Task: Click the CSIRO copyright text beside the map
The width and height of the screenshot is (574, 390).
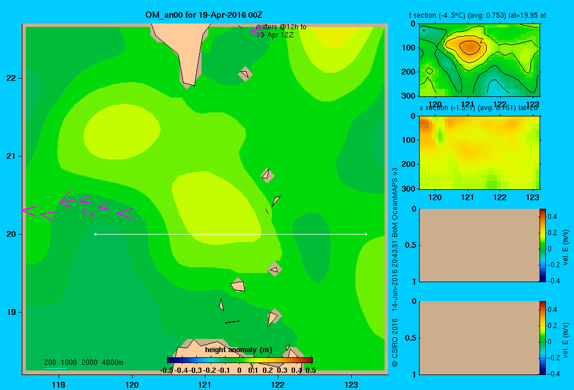Action: (395, 267)
